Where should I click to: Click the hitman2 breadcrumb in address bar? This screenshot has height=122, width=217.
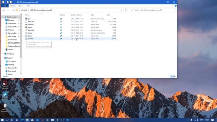[24, 10]
